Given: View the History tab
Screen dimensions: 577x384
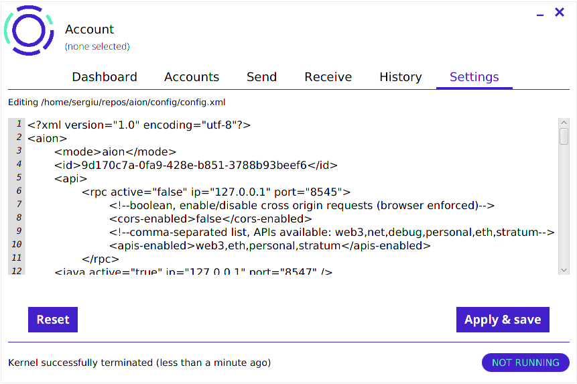Looking at the screenshot, I should click(401, 77).
